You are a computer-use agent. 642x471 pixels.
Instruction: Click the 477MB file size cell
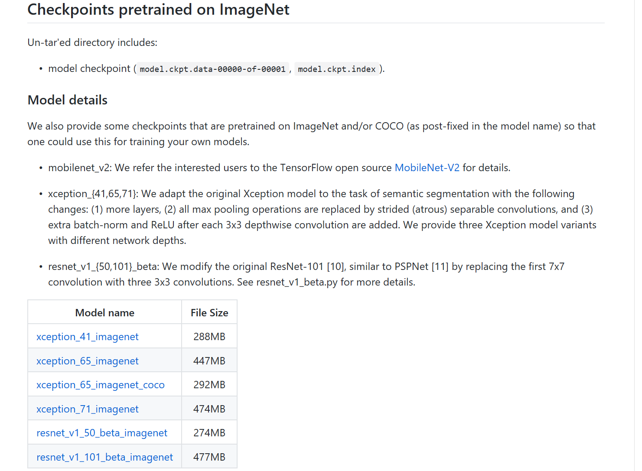[209, 457]
